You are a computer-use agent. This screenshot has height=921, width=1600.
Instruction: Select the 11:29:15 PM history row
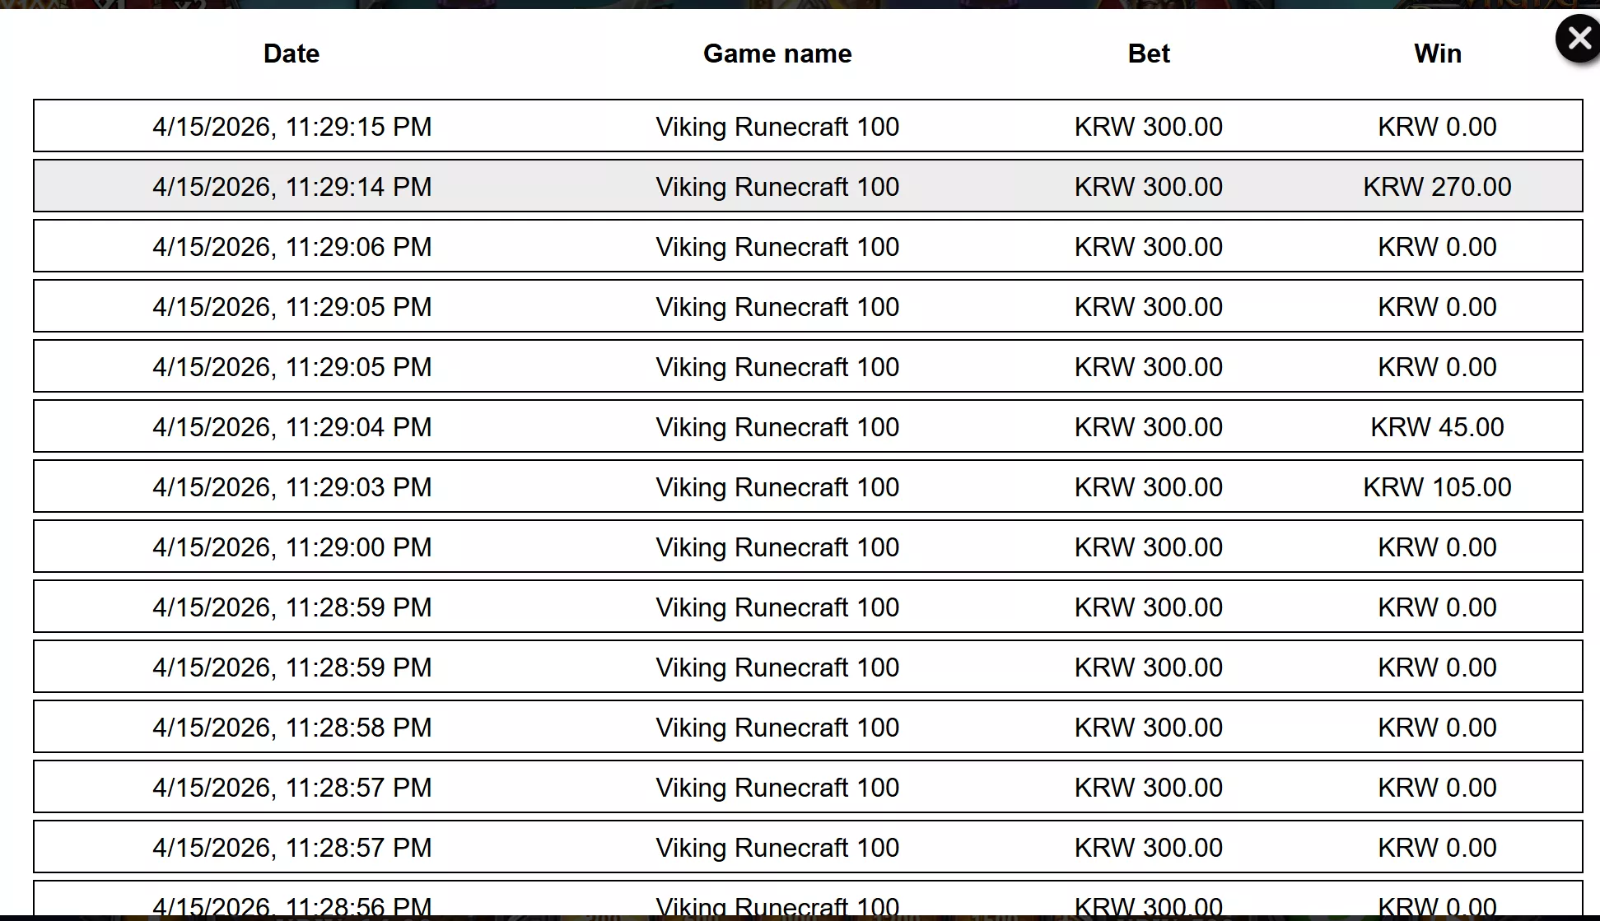click(808, 126)
